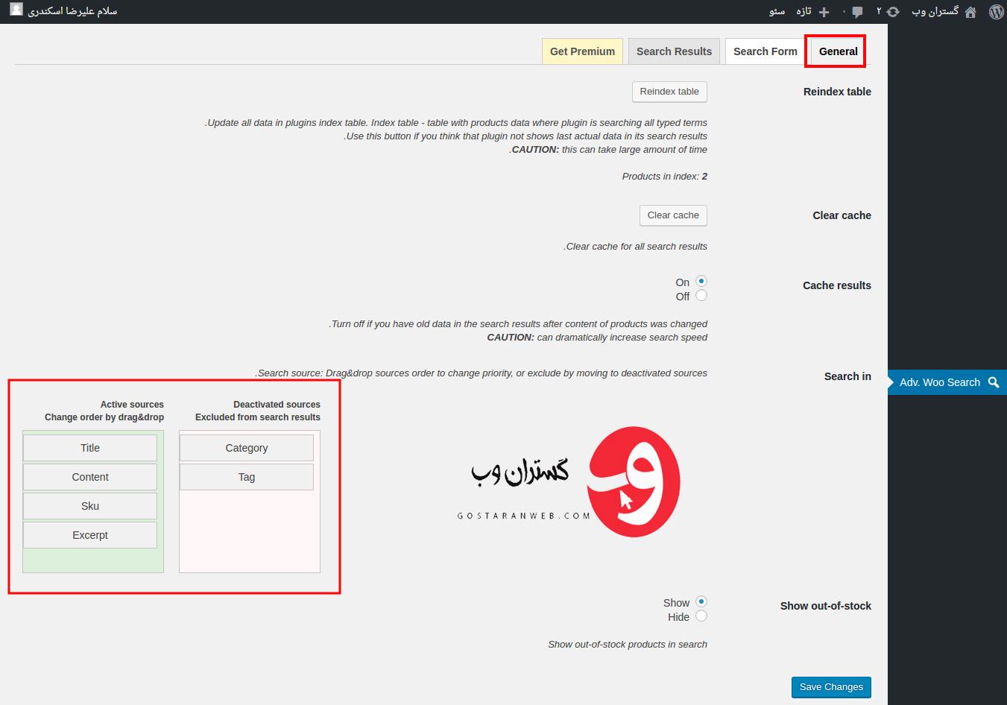Select the Content search source
This screenshot has height=705, width=1007.
coord(90,477)
